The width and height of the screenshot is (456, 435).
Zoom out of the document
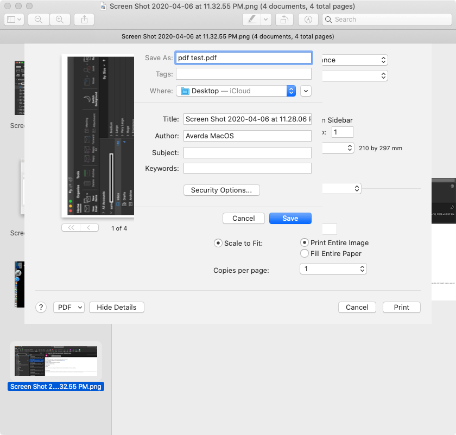[x=38, y=19]
